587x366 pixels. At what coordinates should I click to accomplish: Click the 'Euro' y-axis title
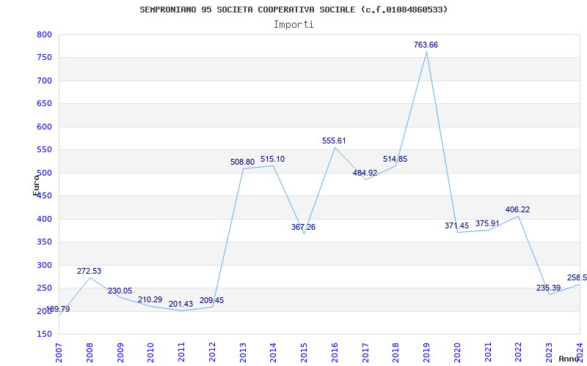tap(36, 185)
